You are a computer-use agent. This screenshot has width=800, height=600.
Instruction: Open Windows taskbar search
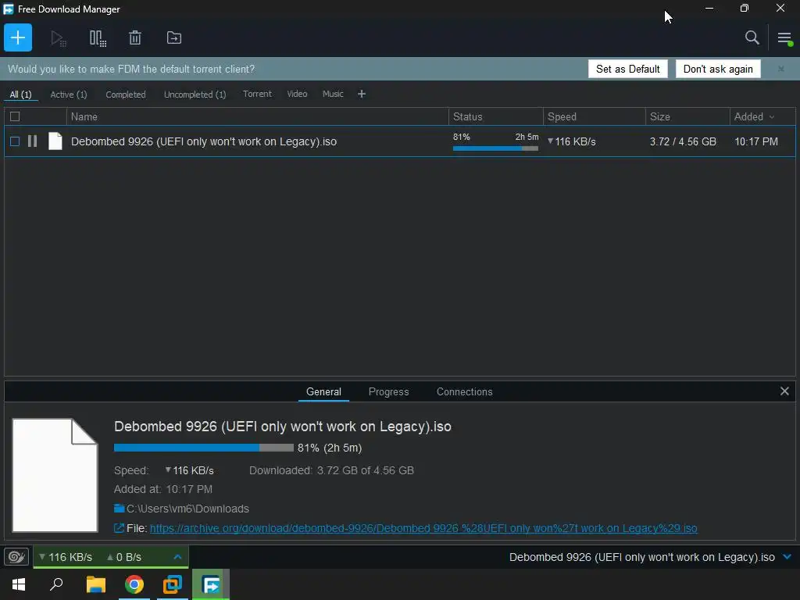pyautogui.click(x=56, y=584)
